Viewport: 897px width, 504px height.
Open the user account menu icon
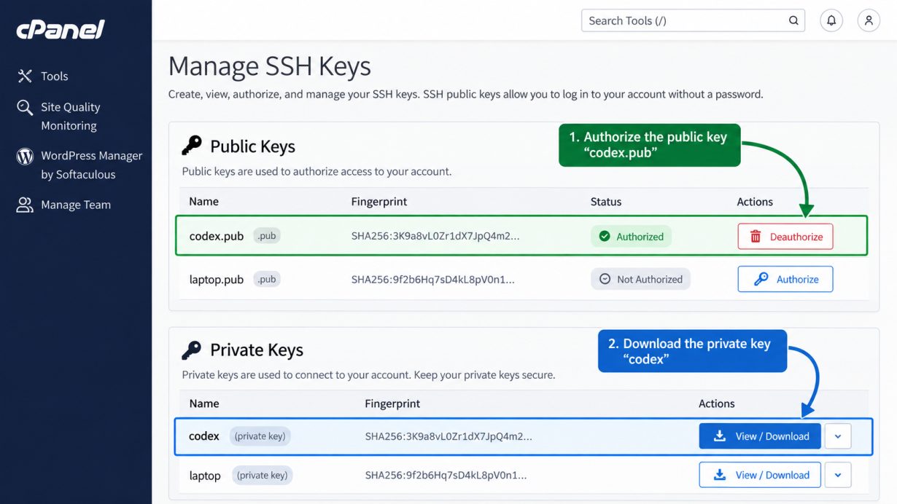tap(869, 20)
